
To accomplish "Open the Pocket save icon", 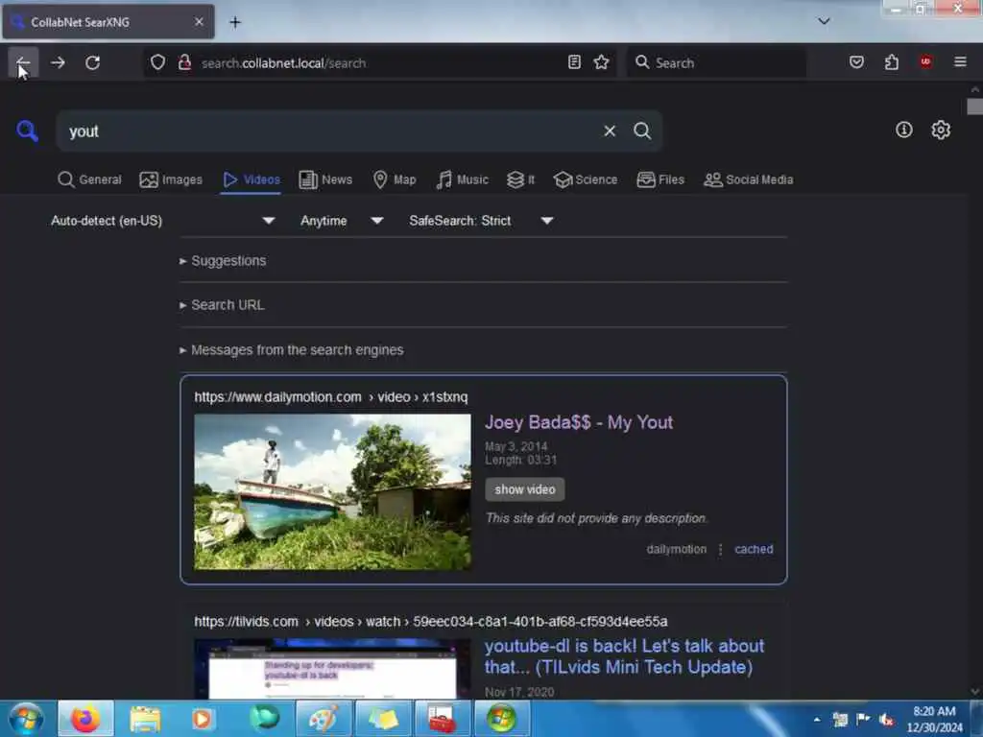I will pos(856,62).
